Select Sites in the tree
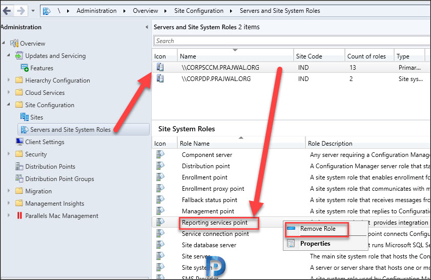This screenshot has width=431, height=280. pyautogui.click(x=36, y=117)
